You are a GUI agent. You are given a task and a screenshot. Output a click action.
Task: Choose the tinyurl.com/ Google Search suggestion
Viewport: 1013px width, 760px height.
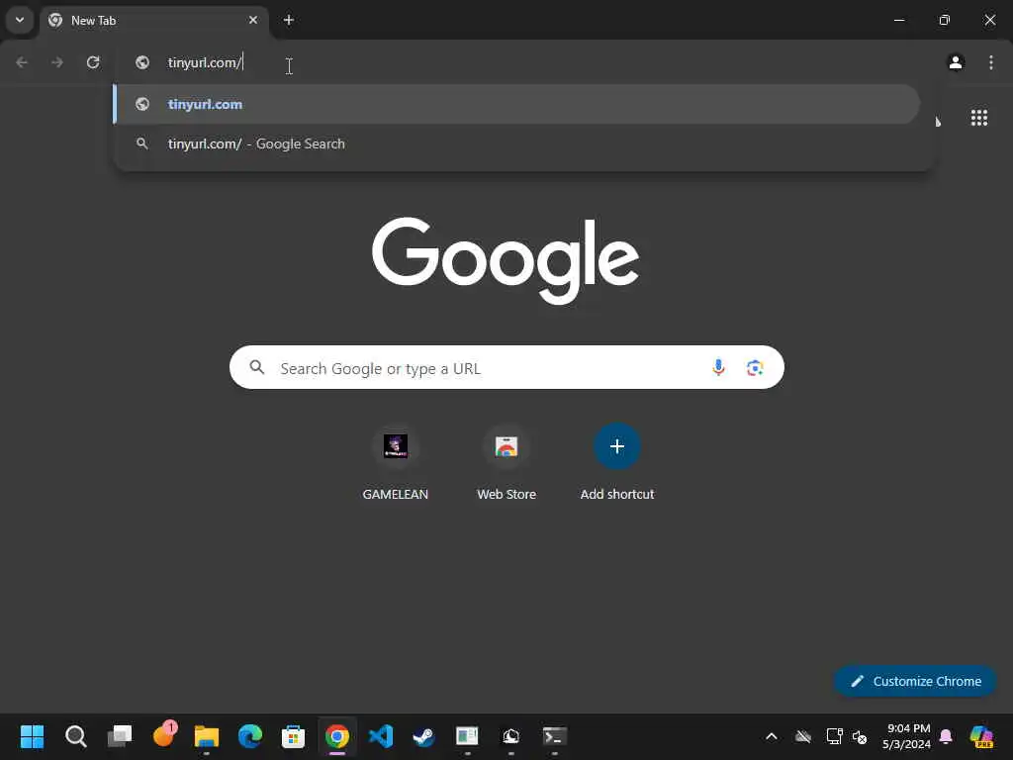(x=516, y=143)
